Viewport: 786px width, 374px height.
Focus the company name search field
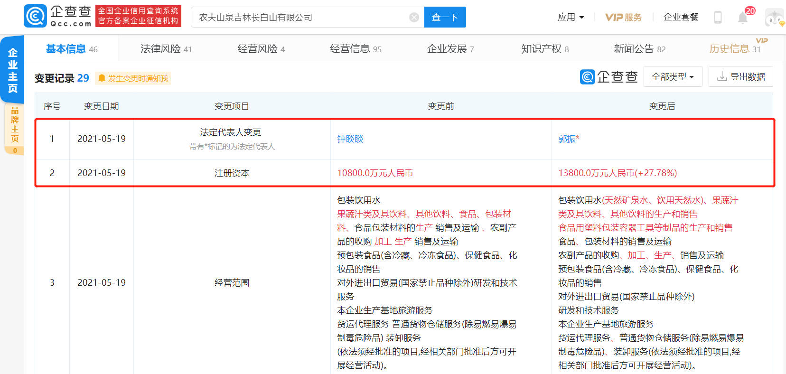click(x=307, y=17)
